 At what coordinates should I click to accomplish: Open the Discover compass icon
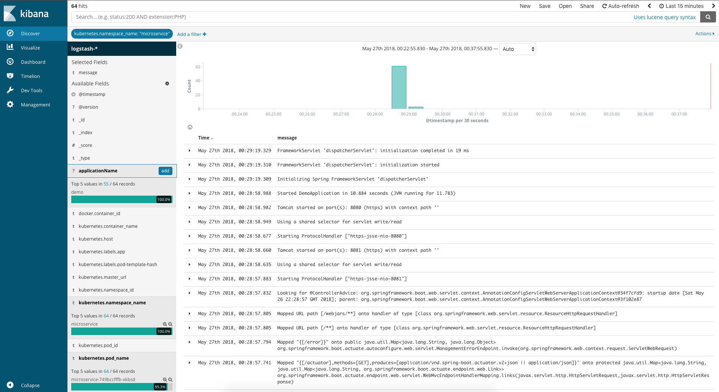coord(10,33)
